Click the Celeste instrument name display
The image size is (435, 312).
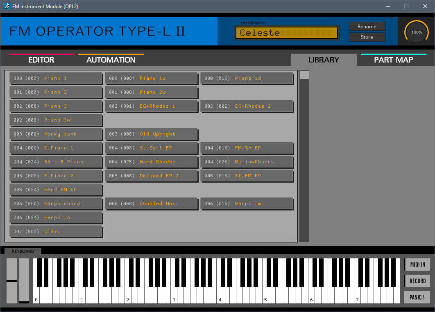click(x=287, y=33)
